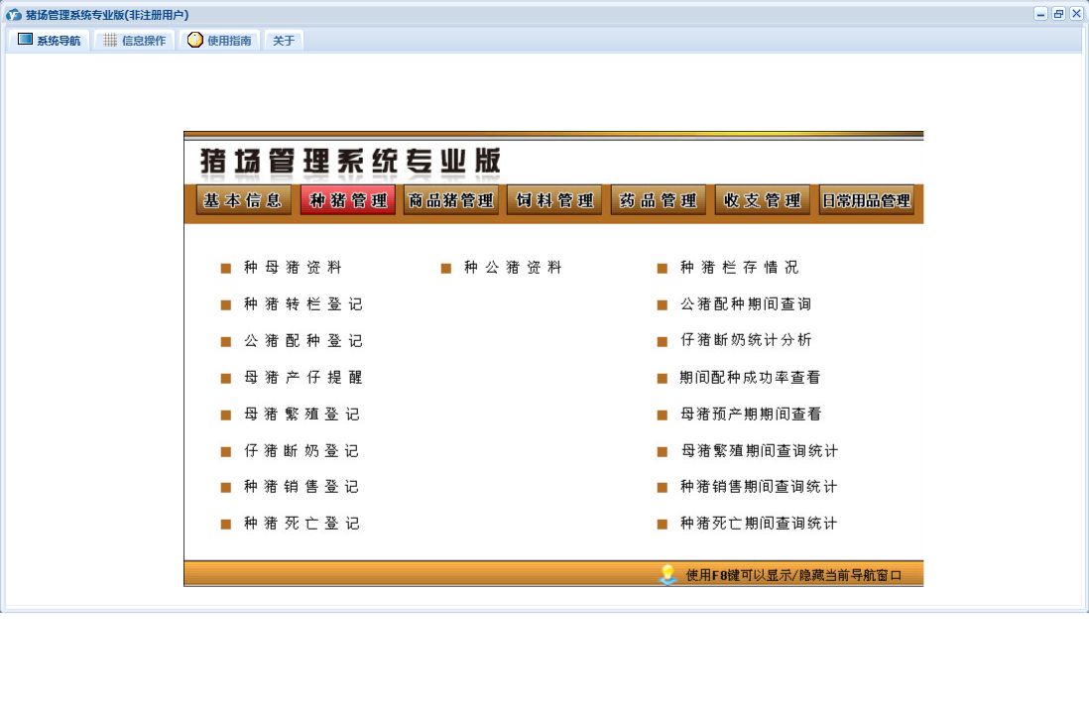Image resolution: width=1089 pixels, height=710 pixels.
Task: Click the lightbulb tip icon in footer
Action: pyautogui.click(x=667, y=574)
